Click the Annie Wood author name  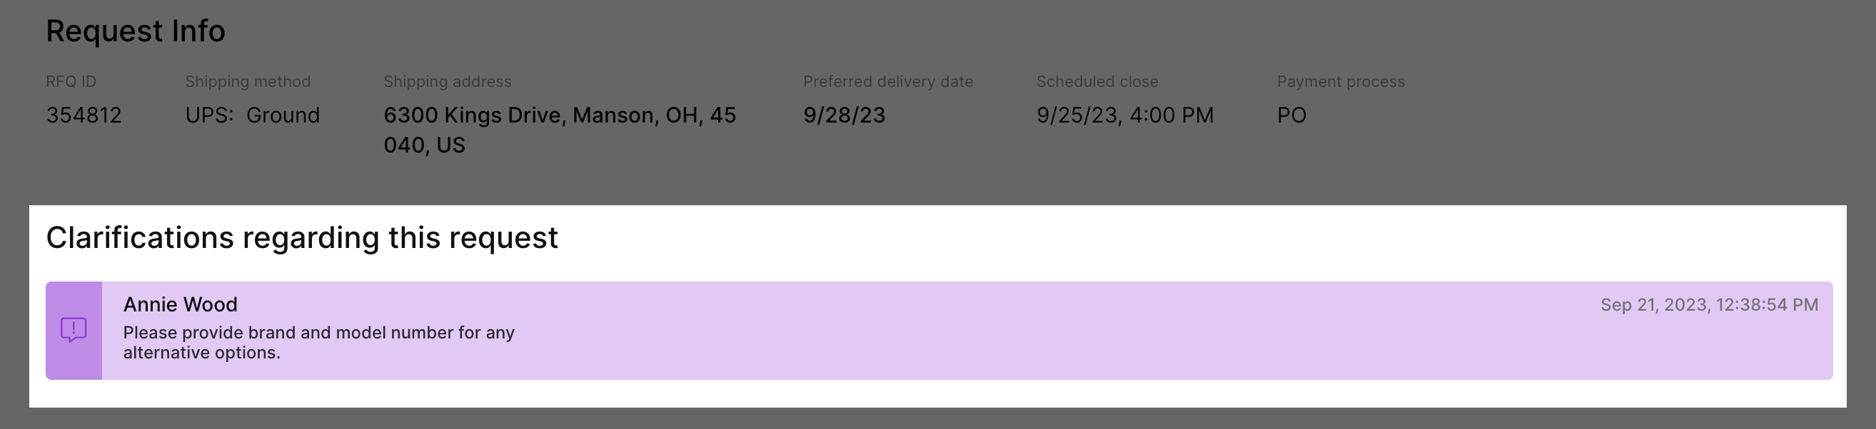coord(180,305)
